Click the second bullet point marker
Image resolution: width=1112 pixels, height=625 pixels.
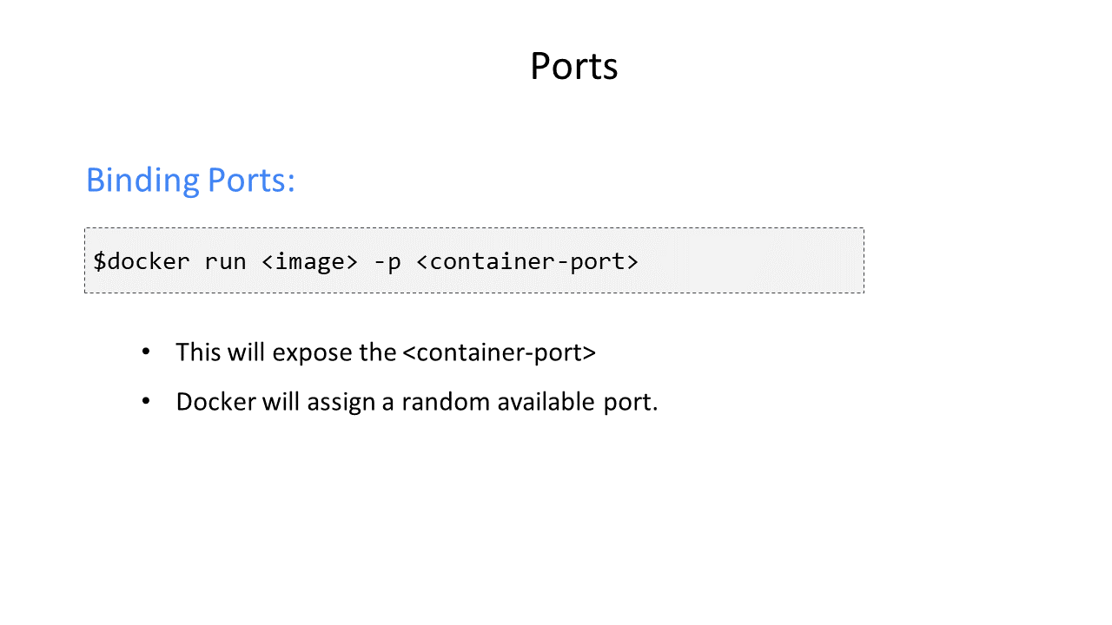coord(146,402)
